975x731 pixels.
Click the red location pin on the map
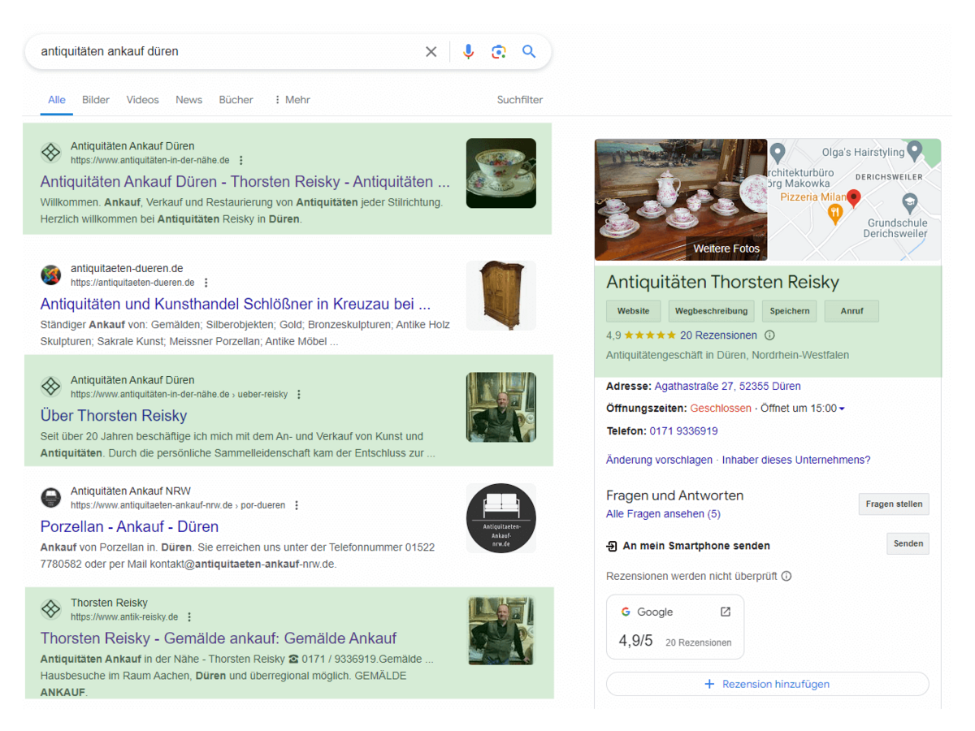click(853, 197)
